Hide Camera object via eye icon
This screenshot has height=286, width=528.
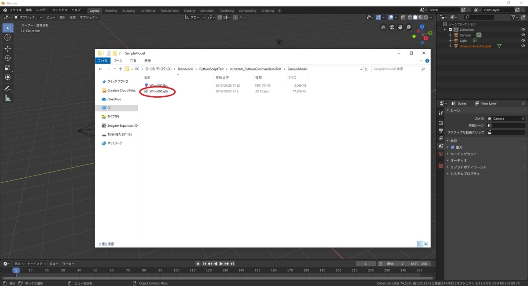[523, 35]
